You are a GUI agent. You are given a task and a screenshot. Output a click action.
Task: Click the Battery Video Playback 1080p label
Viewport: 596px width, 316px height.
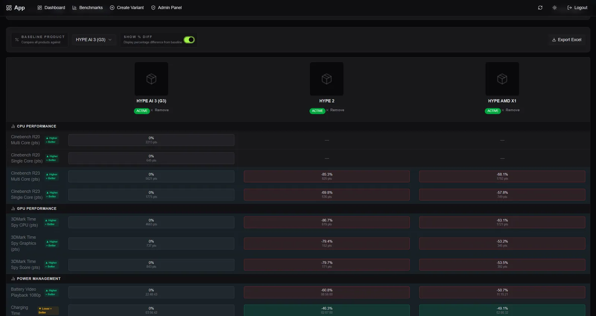pyautogui.click(x=26, y=292)
